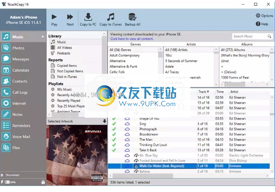275x192 pixels.
Task: Open the Notes section
Action: (23, 114)
